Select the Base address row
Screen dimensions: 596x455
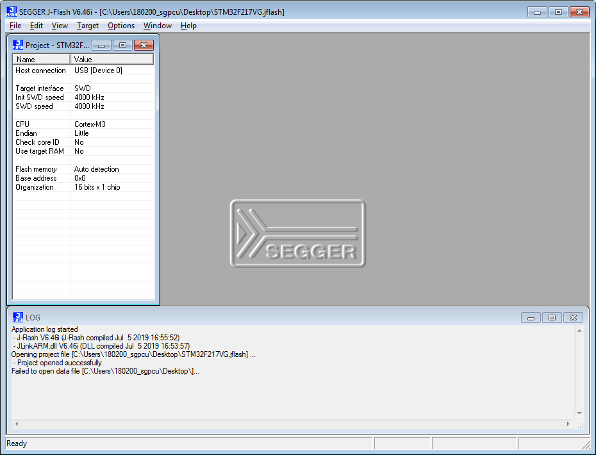coord(83,178)
